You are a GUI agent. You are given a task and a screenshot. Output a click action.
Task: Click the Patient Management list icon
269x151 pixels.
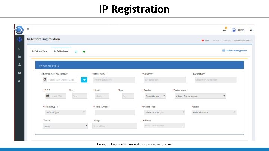point(223,50)
